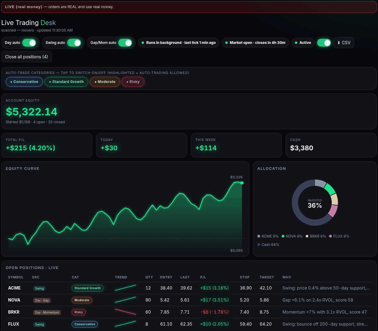Click the Runs in background status pill
Image resolution: width=378 pixels, height=331 pixels.
(179, 43)
